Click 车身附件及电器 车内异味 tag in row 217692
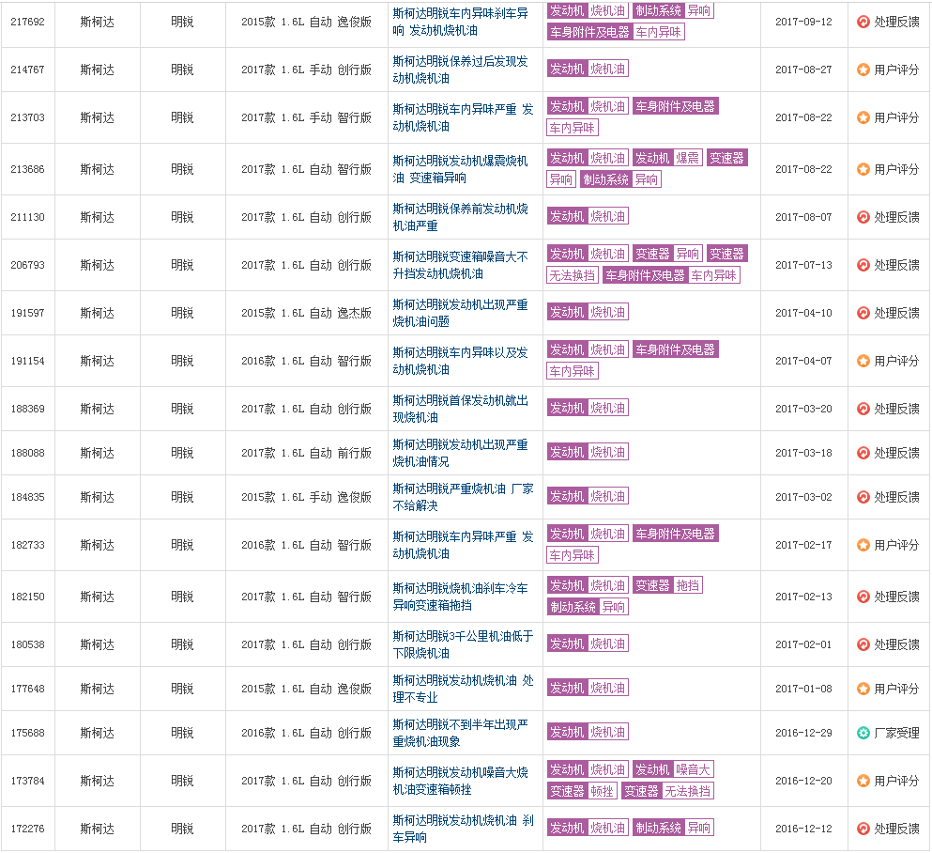 (616, 32)
